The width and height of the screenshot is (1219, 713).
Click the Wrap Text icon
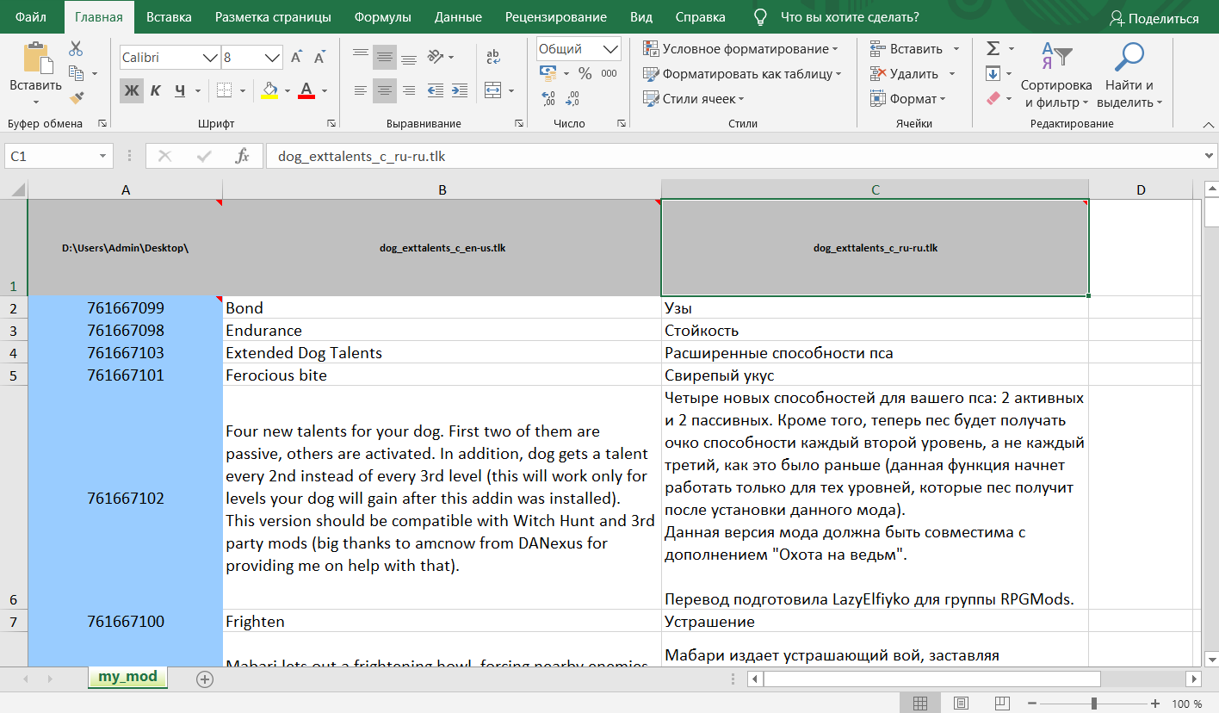click(x=493, y=58)
